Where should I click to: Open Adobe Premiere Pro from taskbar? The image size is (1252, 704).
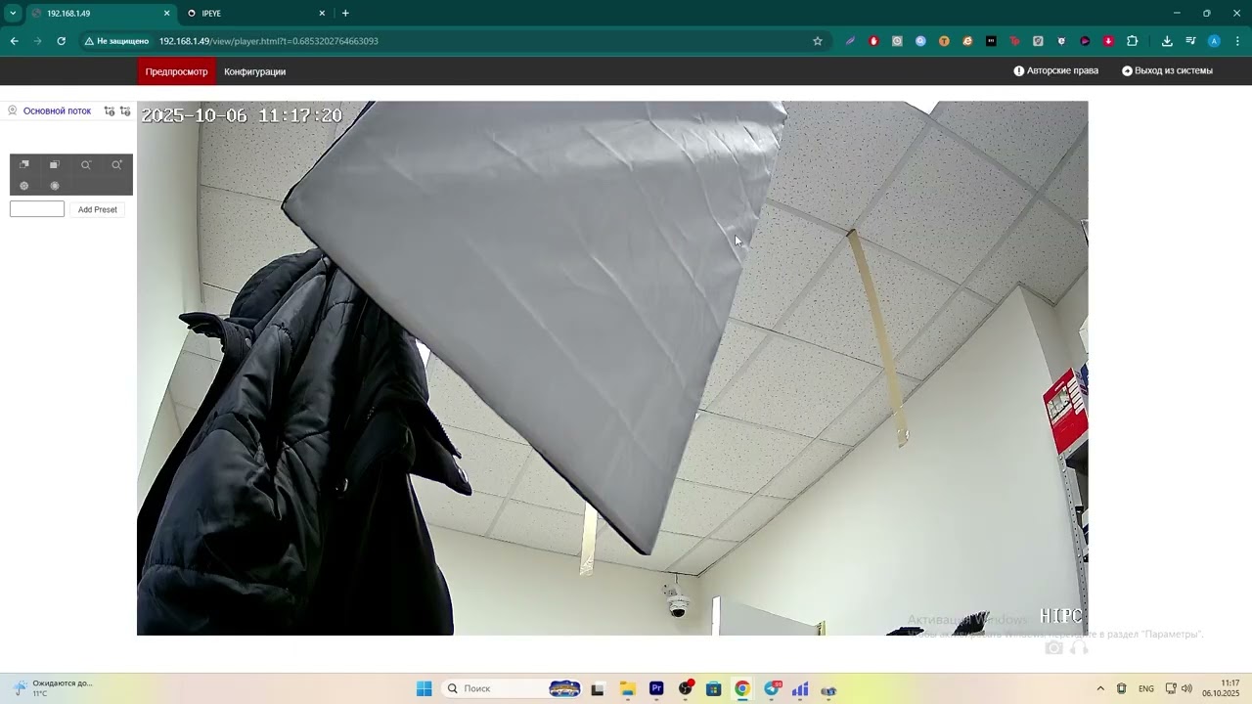pyautogui.click(x=656, y=689)
